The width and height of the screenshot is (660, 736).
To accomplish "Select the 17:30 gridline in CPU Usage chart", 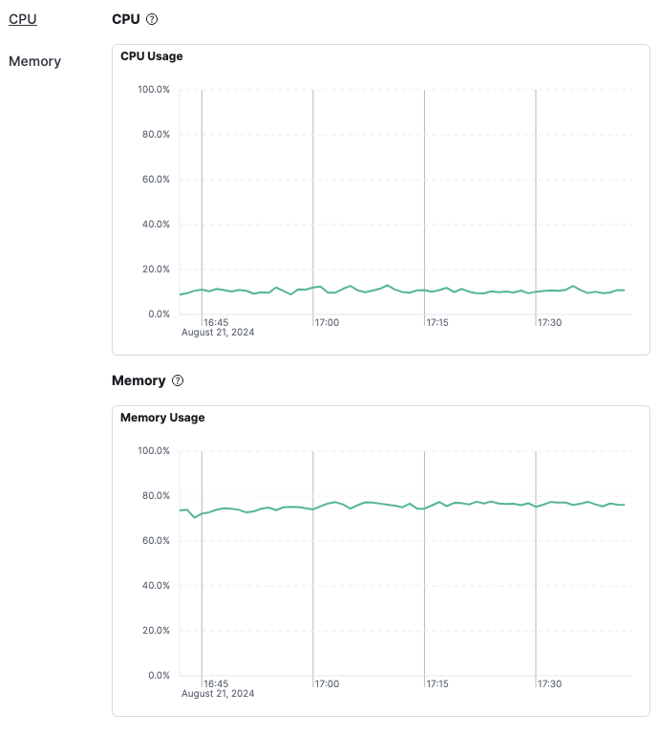I will click(x=536, y=191).
